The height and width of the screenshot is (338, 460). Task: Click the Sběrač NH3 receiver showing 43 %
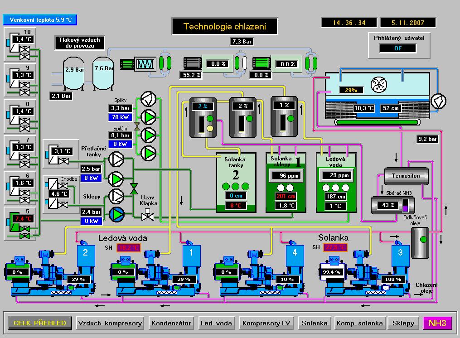pyautogui.click(x=393, y=205)
